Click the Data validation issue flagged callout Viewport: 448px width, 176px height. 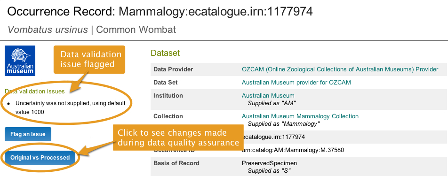pos(89,59)
